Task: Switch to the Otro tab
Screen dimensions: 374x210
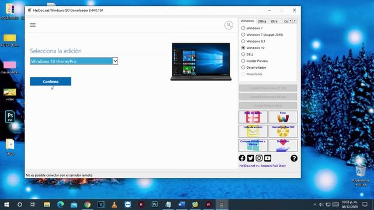Action: tap(274, 21)
